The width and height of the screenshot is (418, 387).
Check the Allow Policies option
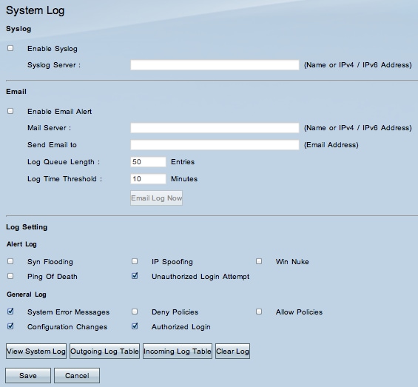[259, 312]
